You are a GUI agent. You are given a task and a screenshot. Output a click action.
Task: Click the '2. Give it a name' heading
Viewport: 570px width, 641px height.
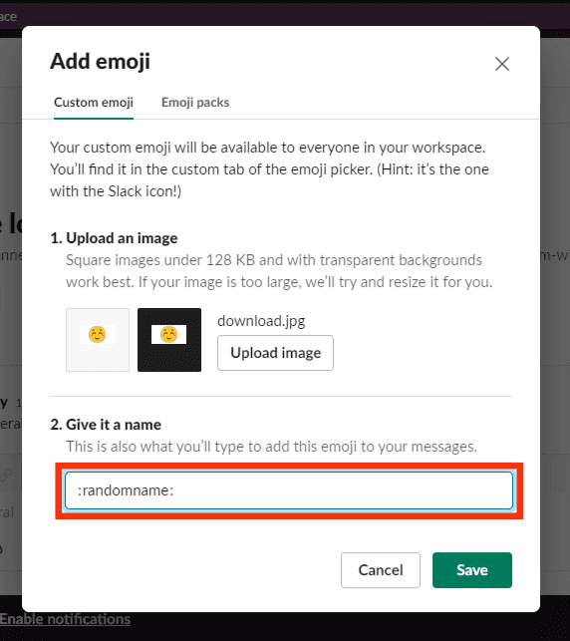[x=106, y=425]
